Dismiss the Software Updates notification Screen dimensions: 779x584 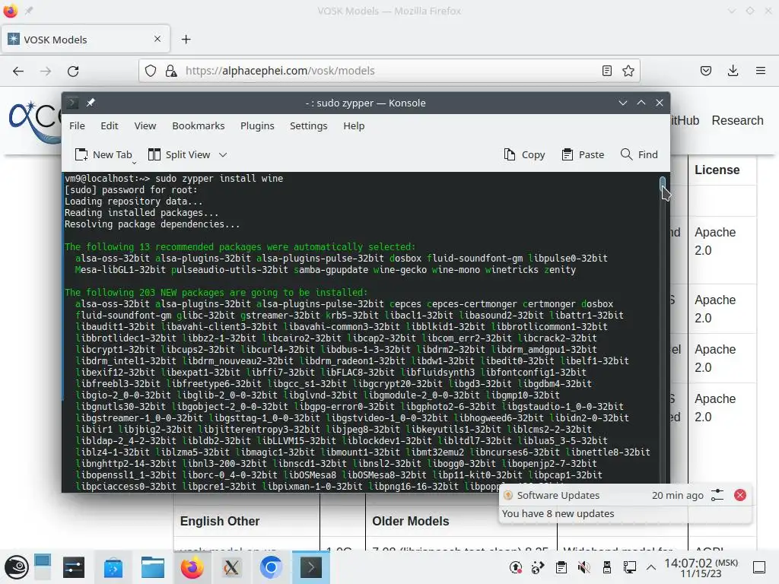[739, 495]
